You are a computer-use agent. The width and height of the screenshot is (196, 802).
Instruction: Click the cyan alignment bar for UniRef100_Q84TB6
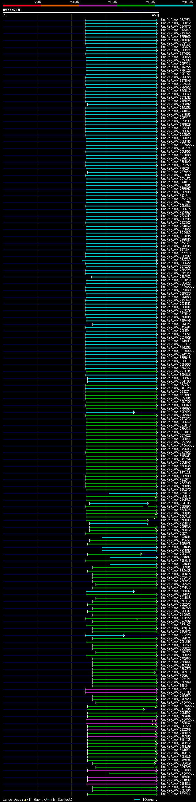point(119,503)
